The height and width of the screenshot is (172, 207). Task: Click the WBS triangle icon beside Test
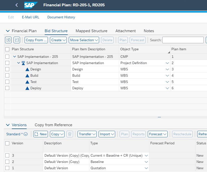click(x=27, y=82)
